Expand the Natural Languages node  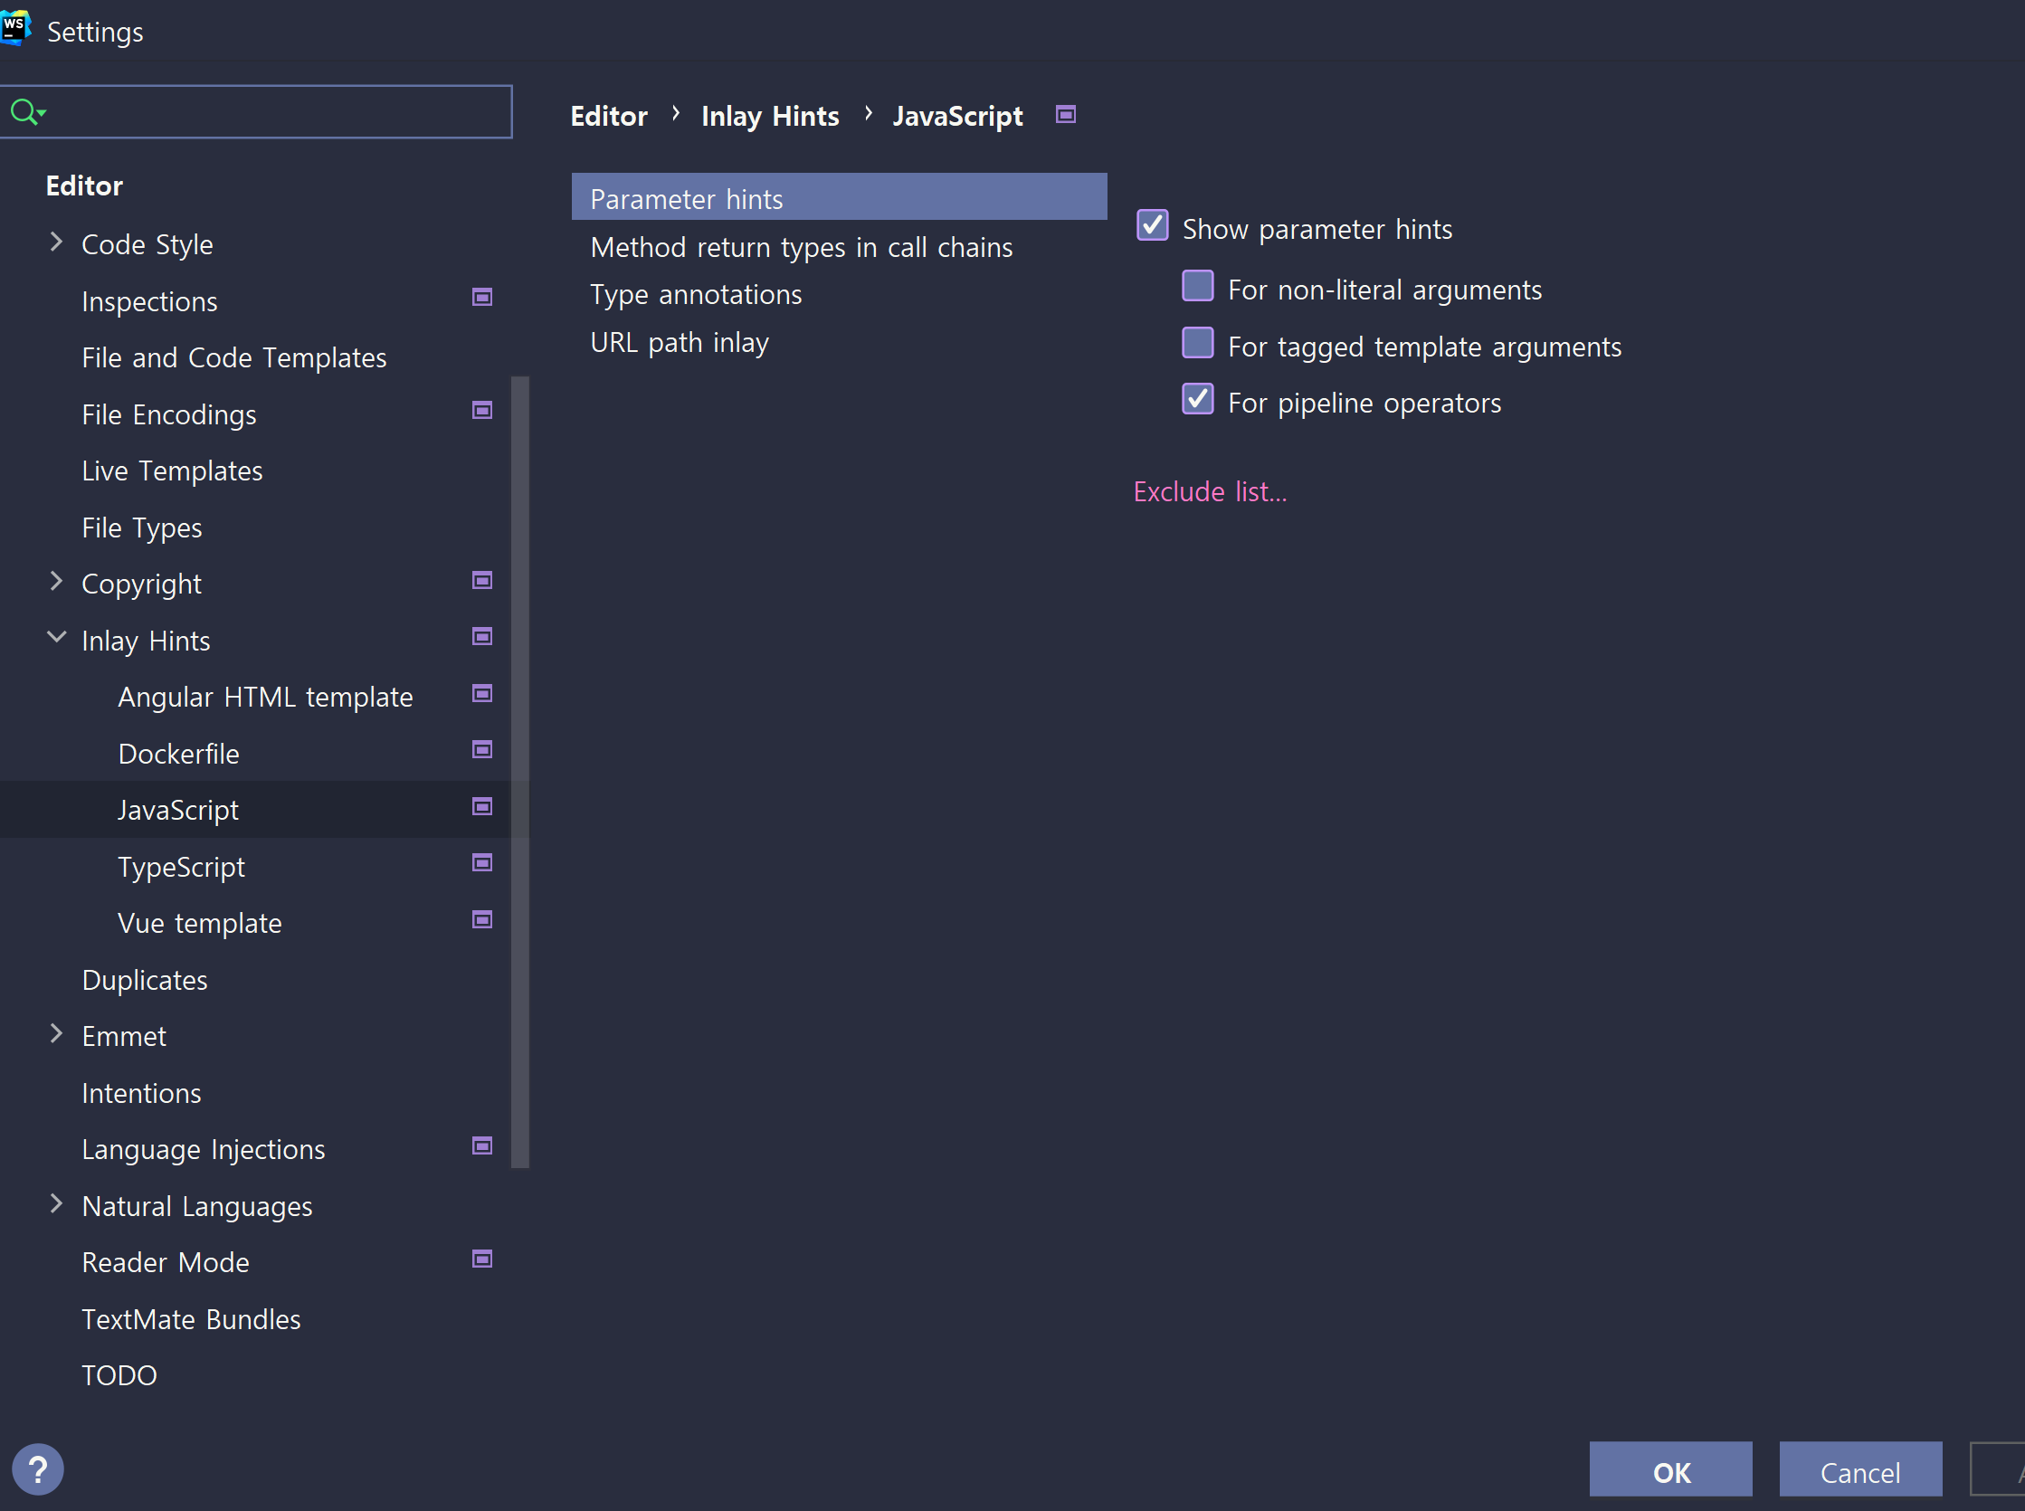(x=57, y=1203)
